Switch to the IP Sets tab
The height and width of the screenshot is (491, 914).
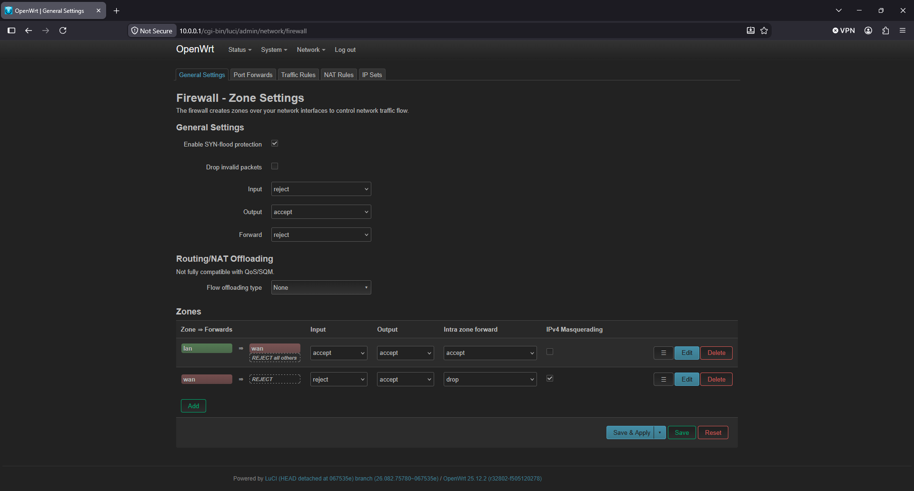(x=372, y=75)
